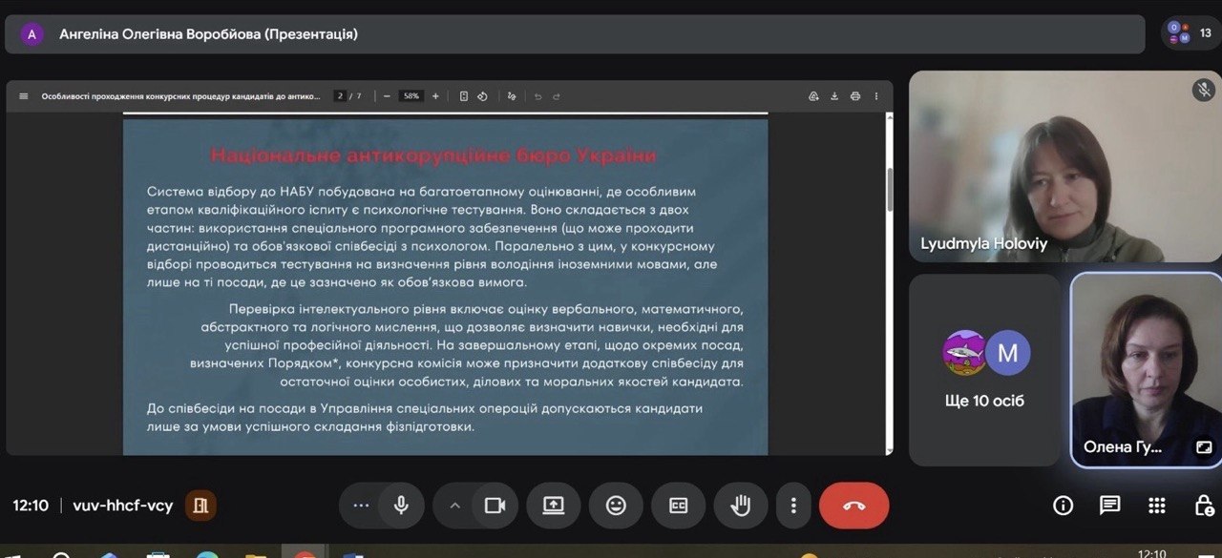Screen dimensions: 1222x558
Task: Click the fit to page icon in PDF toolbar
Action: 464,96
